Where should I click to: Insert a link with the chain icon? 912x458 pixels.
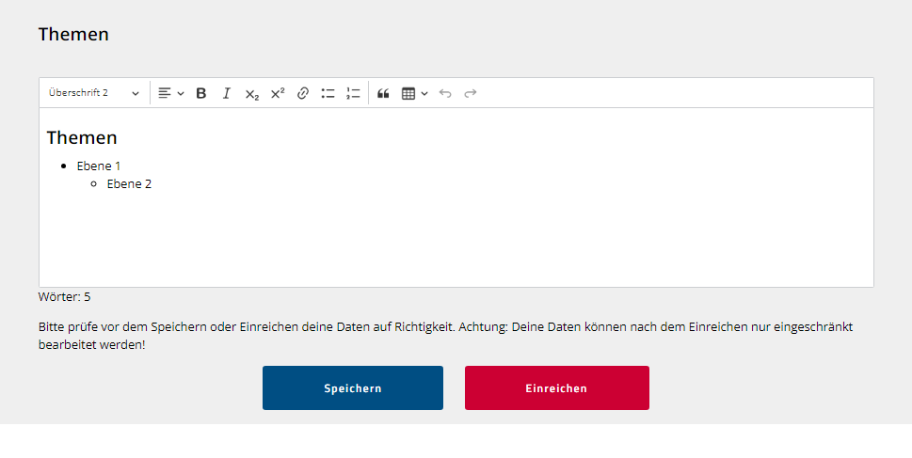(x=302, y=93)
